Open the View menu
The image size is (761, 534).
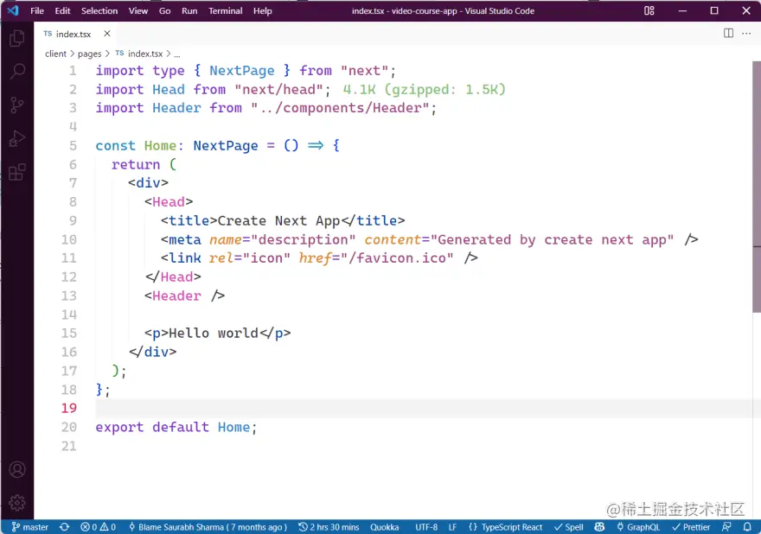click(138, 10)
